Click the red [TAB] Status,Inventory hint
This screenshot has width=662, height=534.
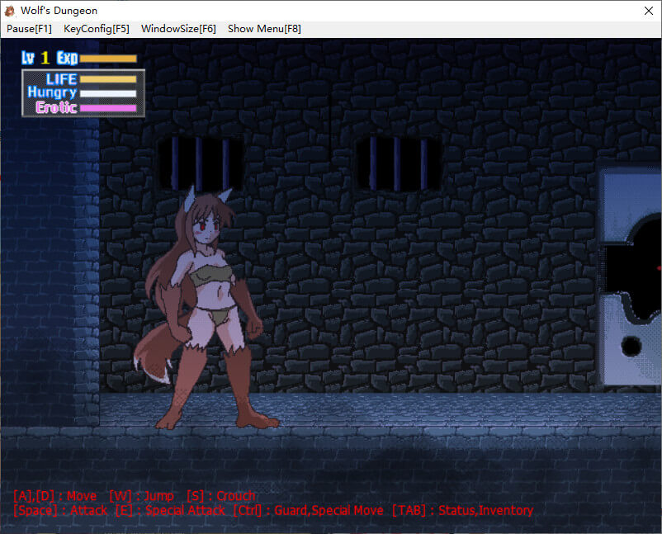coord(462,511)
